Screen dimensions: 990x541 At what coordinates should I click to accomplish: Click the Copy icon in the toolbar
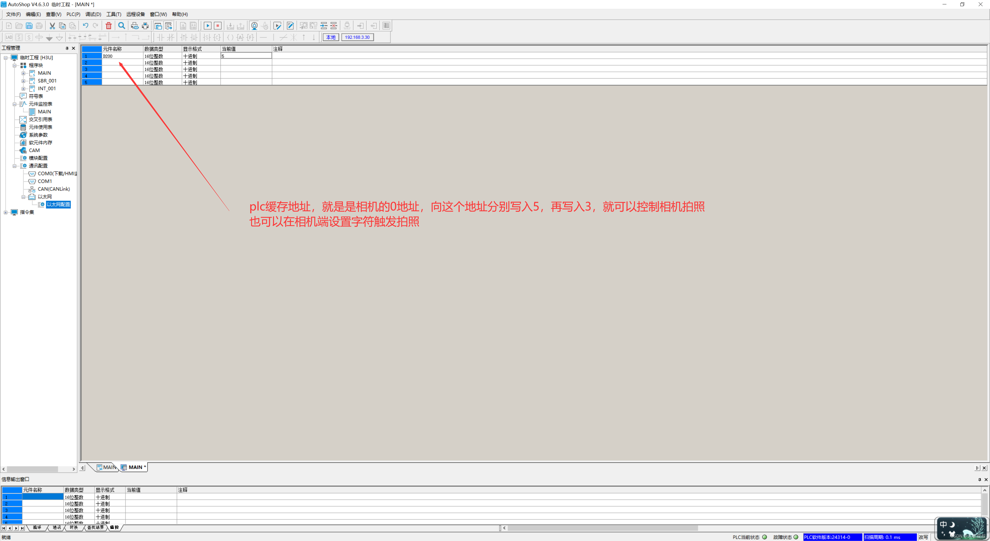(x=62, y=26)
